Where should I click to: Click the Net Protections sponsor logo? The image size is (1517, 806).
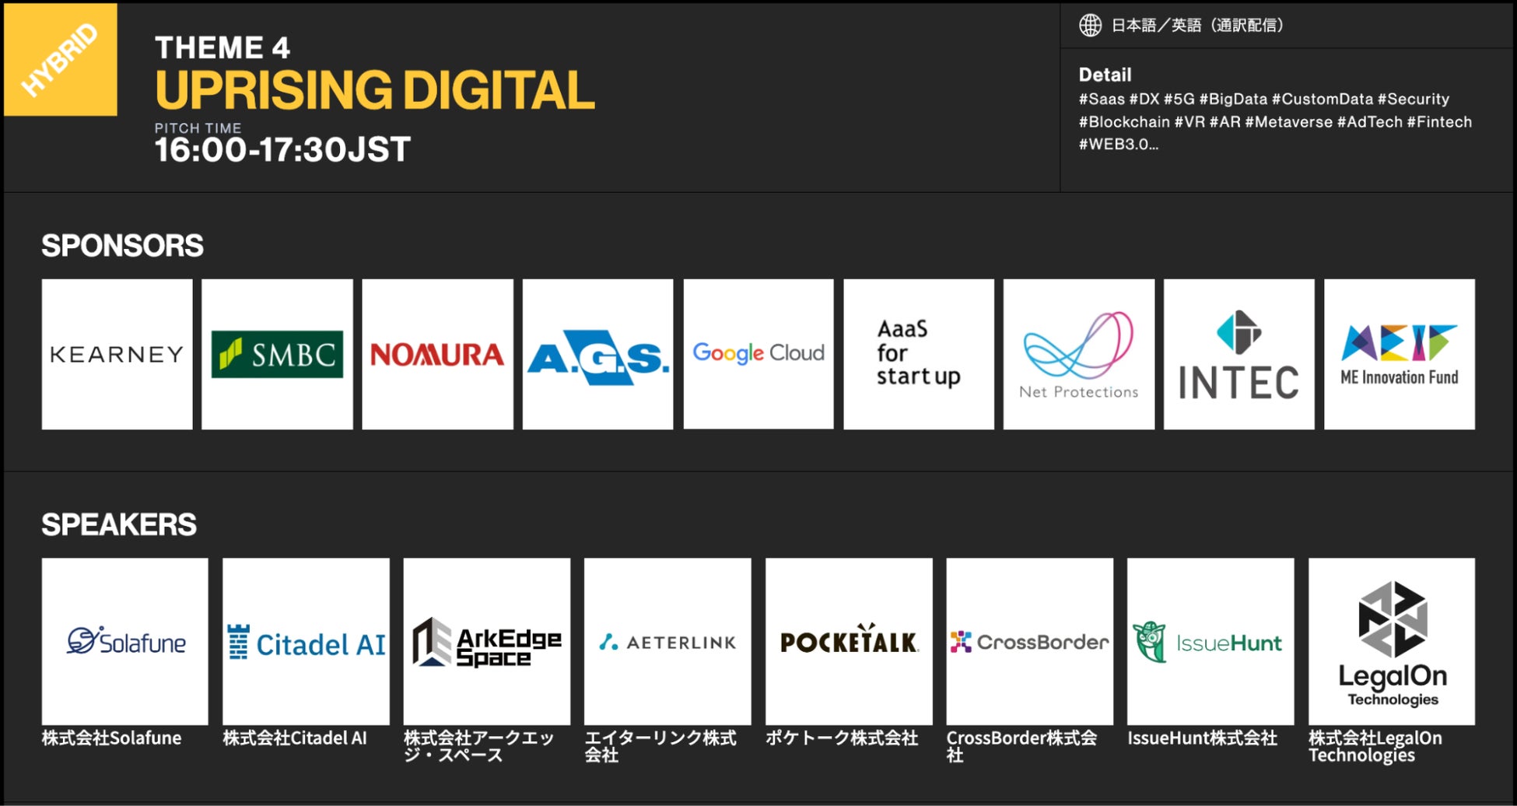point(1079,354)
